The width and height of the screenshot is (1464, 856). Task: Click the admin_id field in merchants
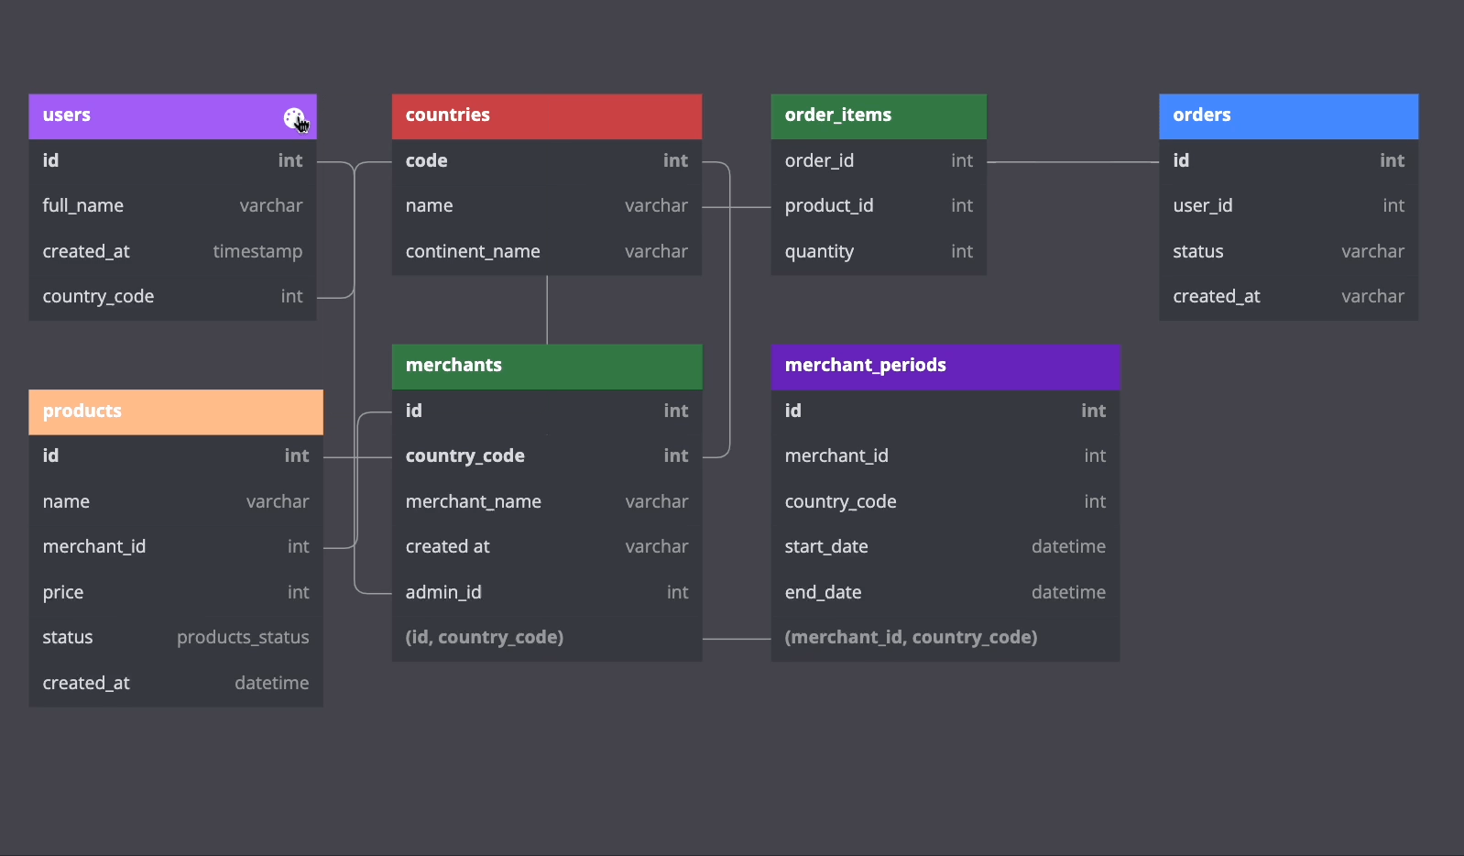pos(547,593)
